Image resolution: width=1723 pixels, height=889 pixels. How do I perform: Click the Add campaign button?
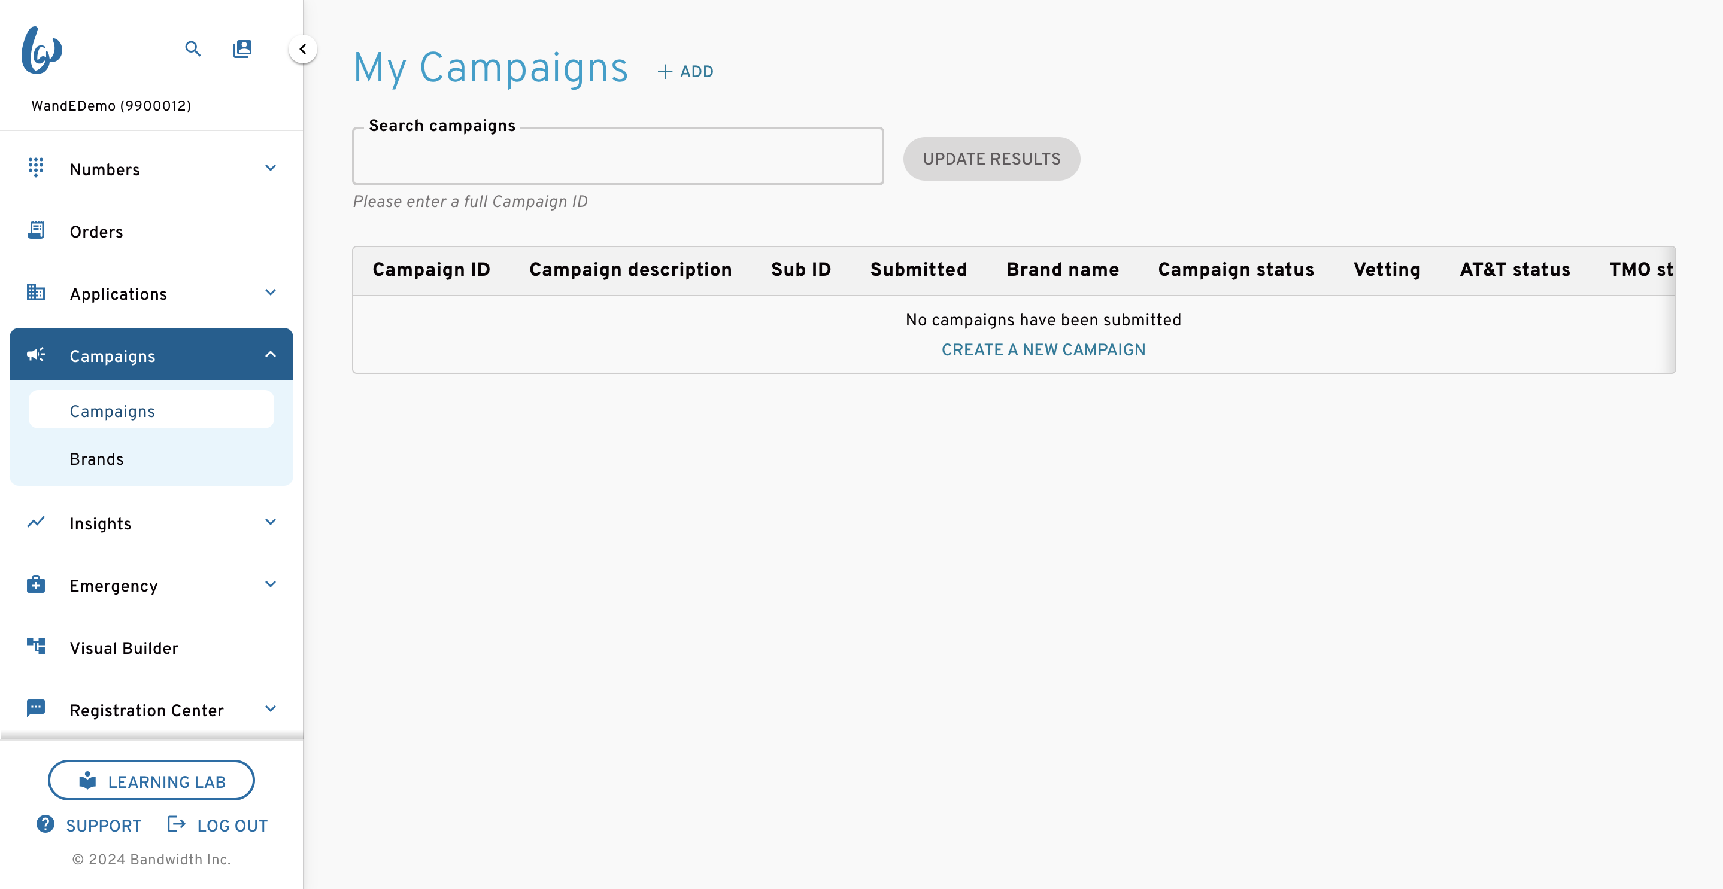685,72
